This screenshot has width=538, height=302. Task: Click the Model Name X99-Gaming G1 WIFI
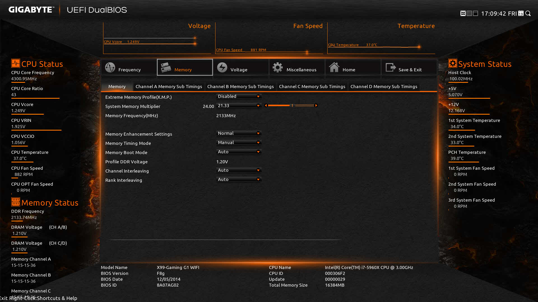click(x=178, y=267)
